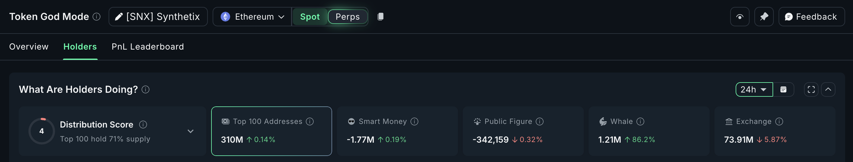This screenshot has height=162, width=853.
Task: Toggle the eye visibility button
Action: [740, 17]
